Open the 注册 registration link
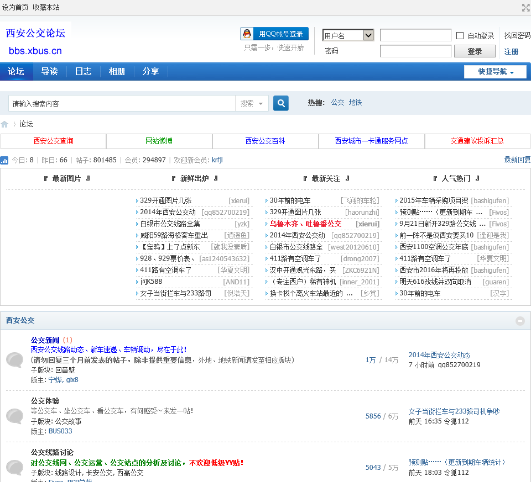The height and width of the screenshot is (482, 531). (511, 51)
